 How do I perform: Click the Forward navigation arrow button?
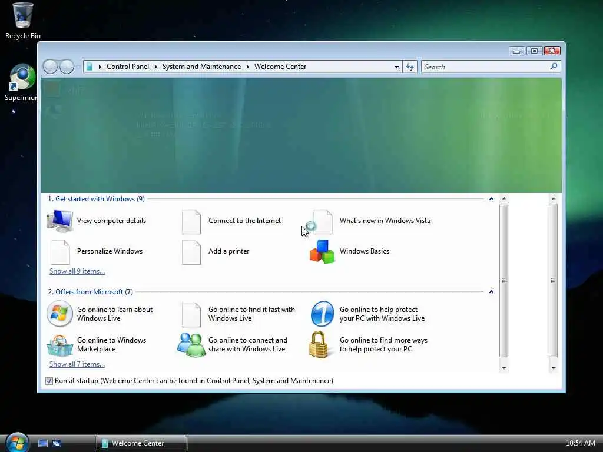[x=67, y=67]
